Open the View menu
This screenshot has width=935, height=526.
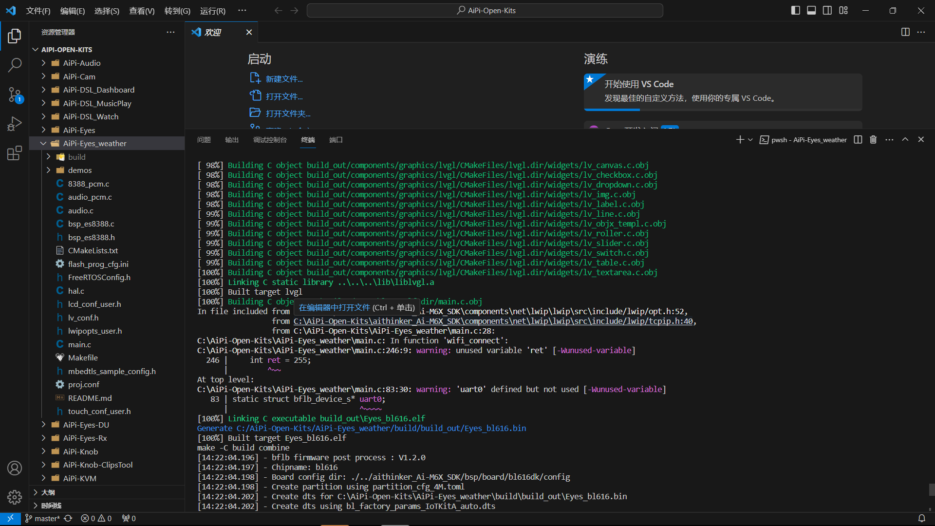click(x=142, y=11)
